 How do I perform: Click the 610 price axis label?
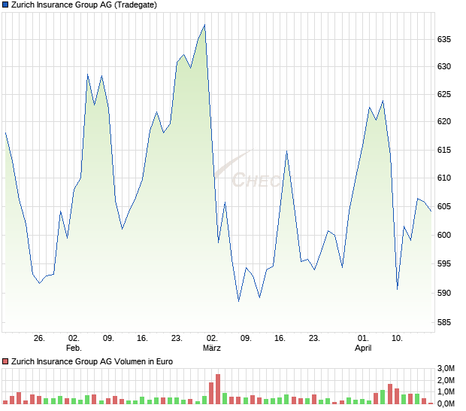click(443, 178)
